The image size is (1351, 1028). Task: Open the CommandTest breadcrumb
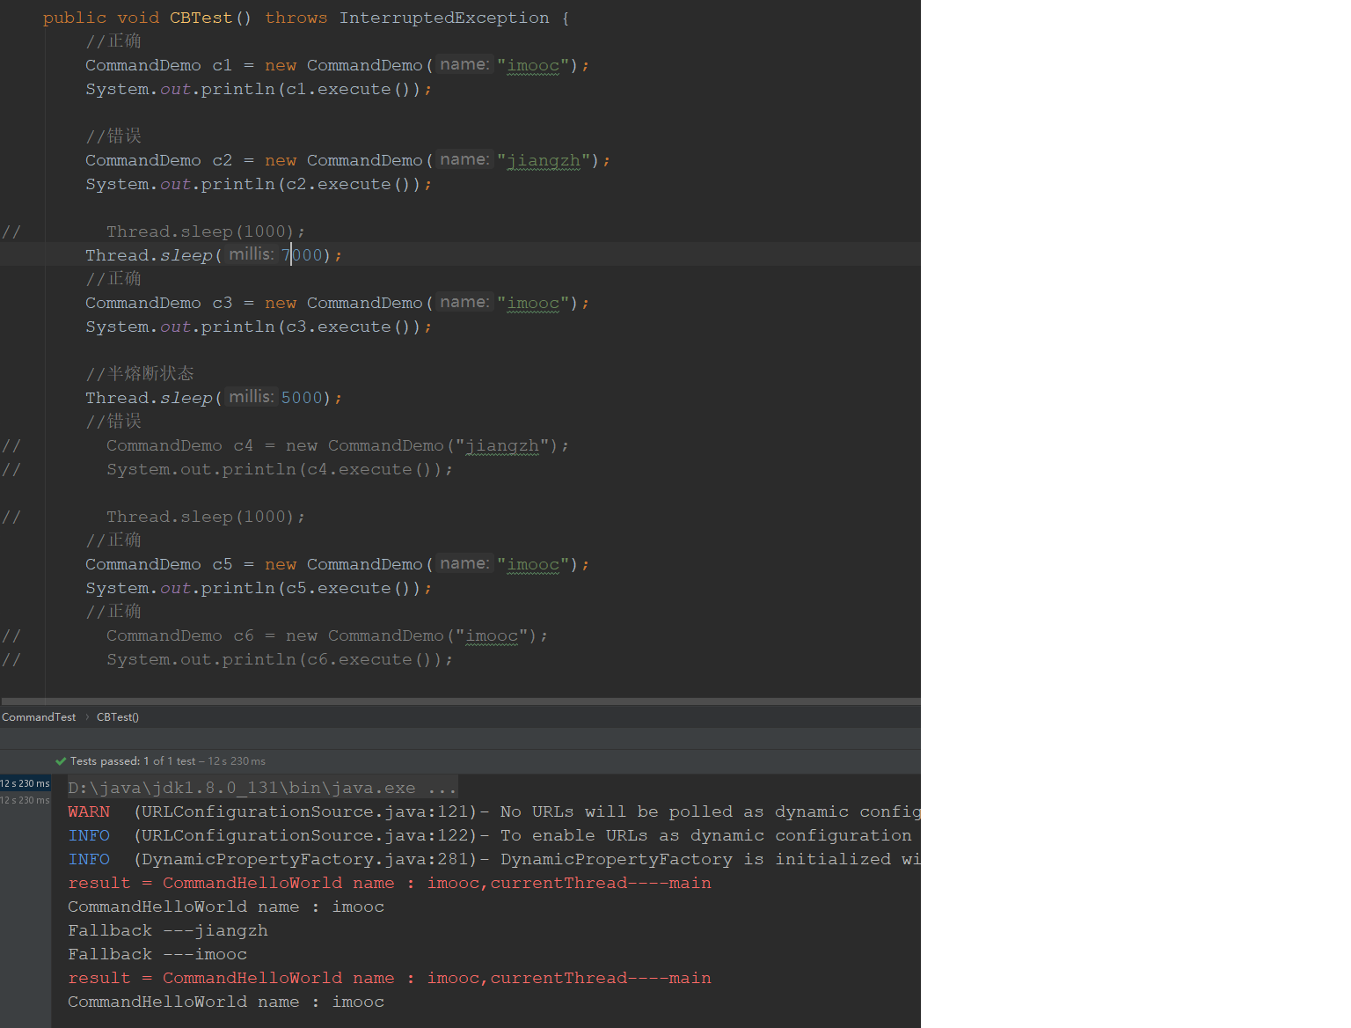tap(39, 717)
